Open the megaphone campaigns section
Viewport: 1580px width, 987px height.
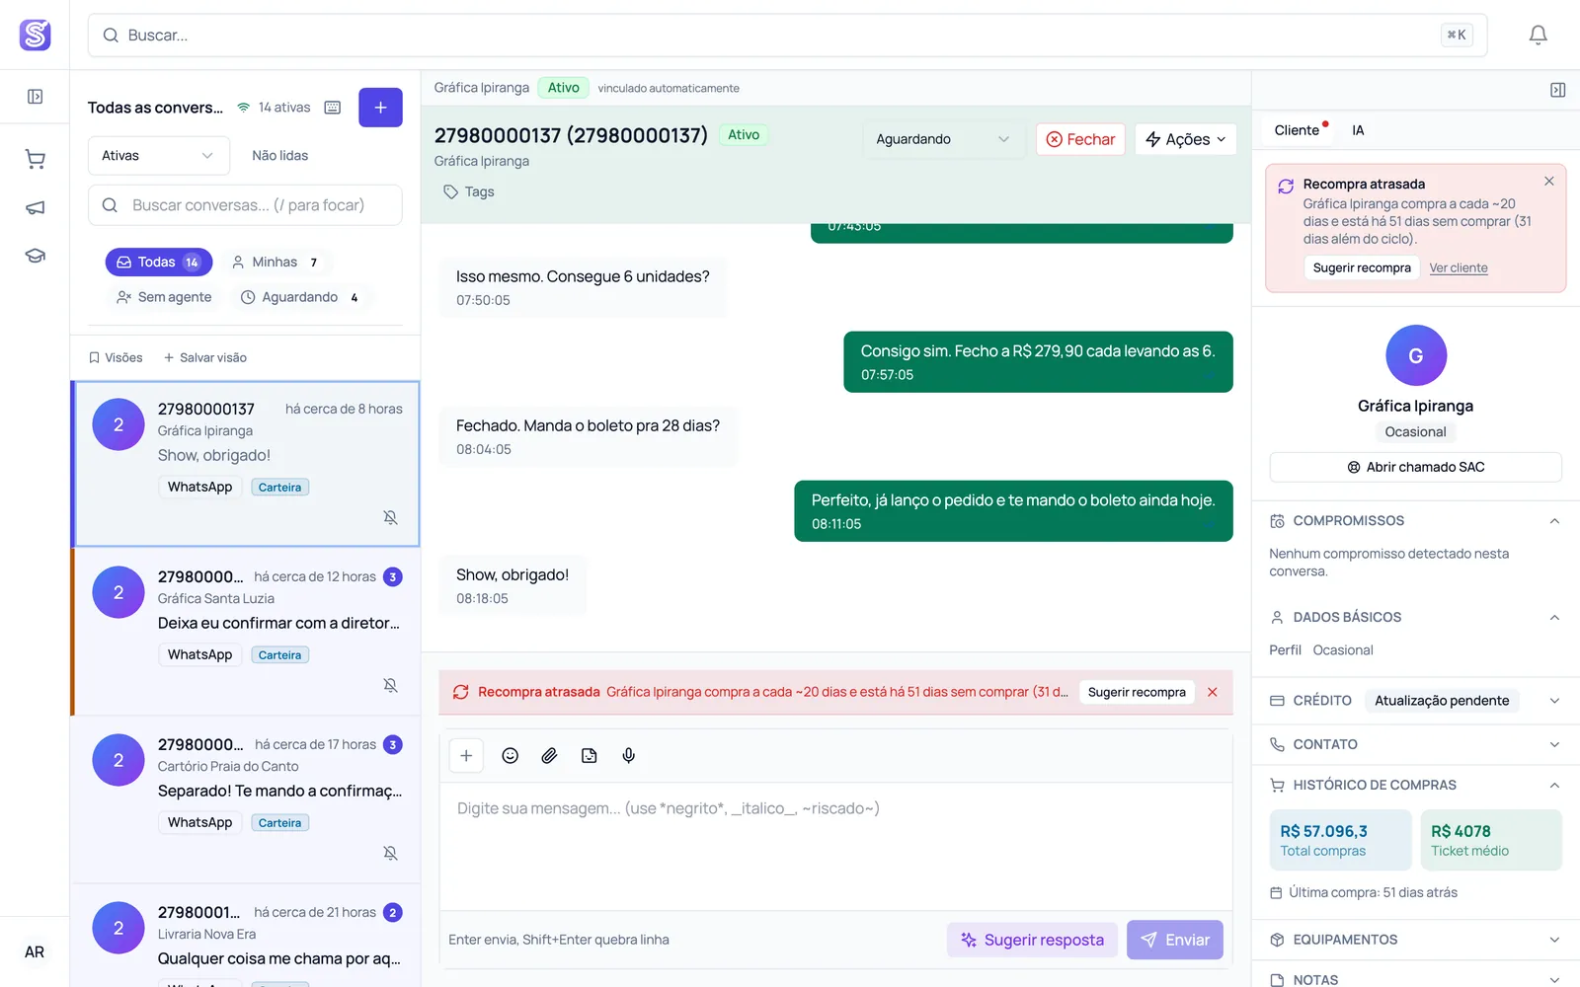pos(35,207)
